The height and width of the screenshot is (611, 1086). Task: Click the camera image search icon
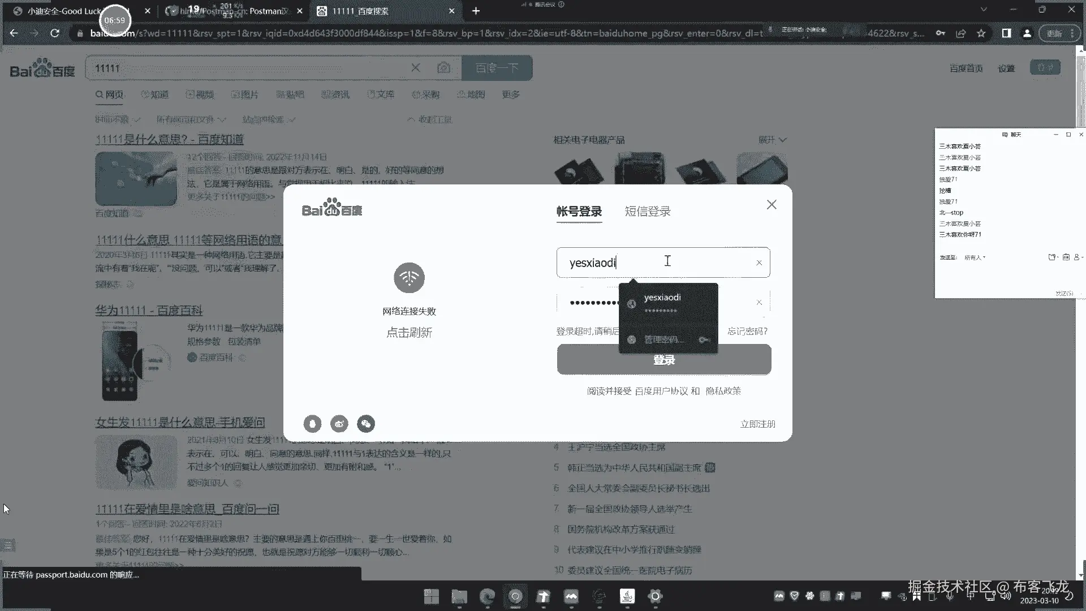pyautogui.click(x=444, y=68)
